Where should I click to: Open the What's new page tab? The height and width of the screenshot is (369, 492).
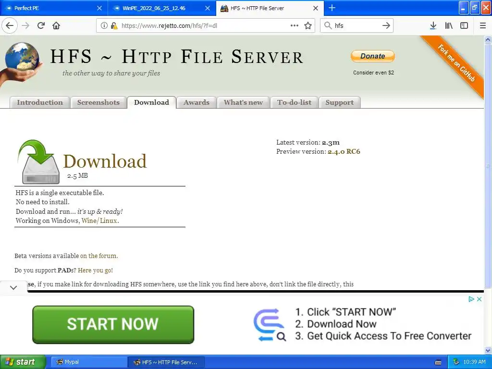[243, 103]
